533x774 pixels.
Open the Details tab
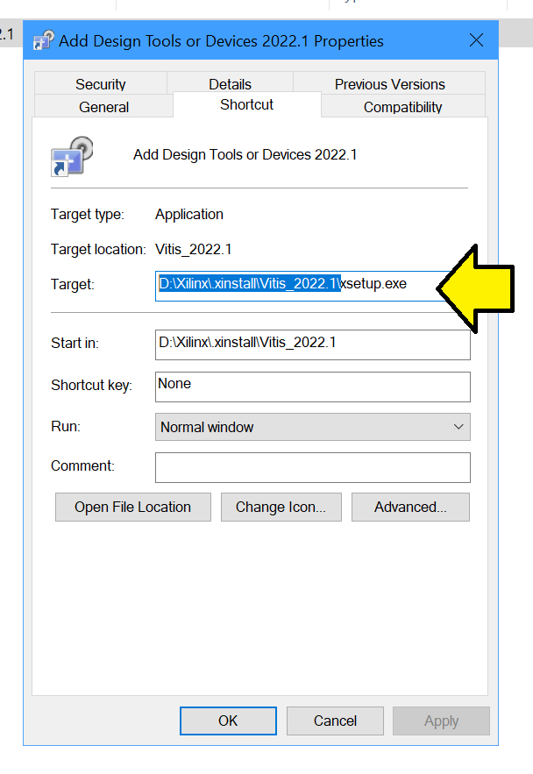click(230, 83)
